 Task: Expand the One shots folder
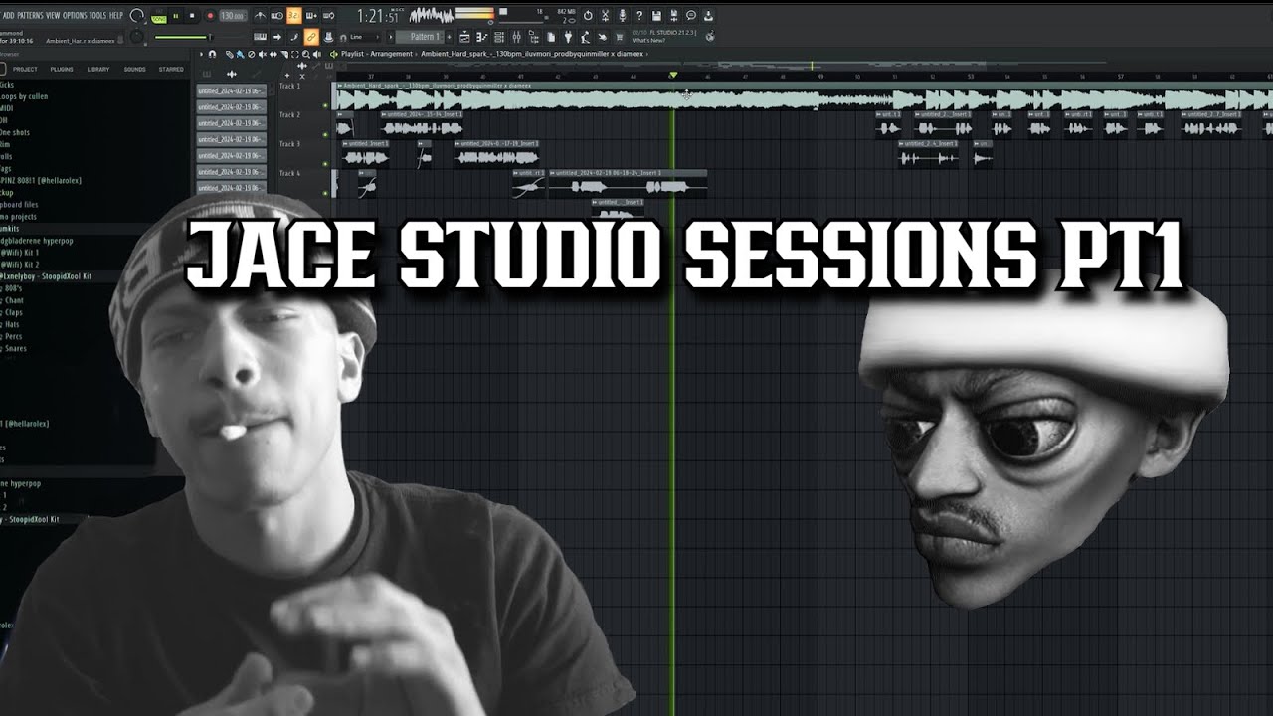coord(15,132)
